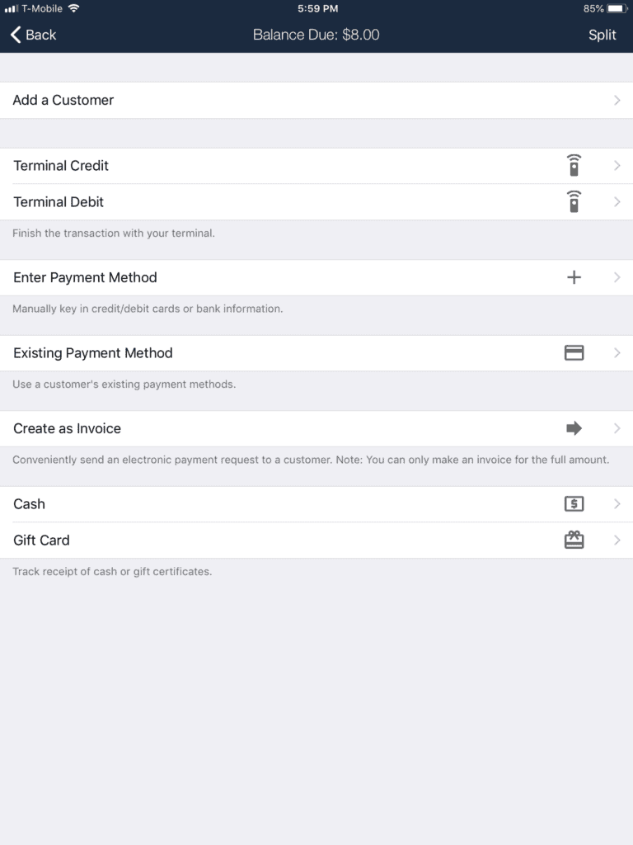Select the Terminal Debit menu option
The image size is (633, 845).
[x=316, y=201]
